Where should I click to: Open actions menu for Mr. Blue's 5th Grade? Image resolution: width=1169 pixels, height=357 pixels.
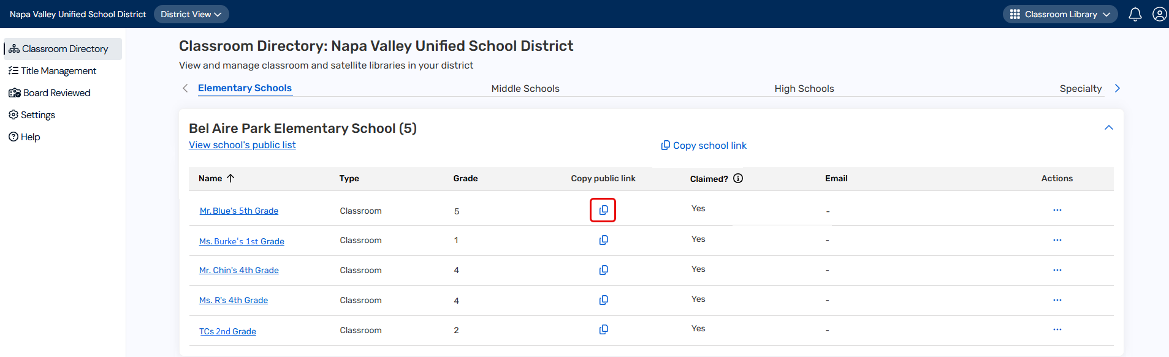click(x=1057, y=210)
